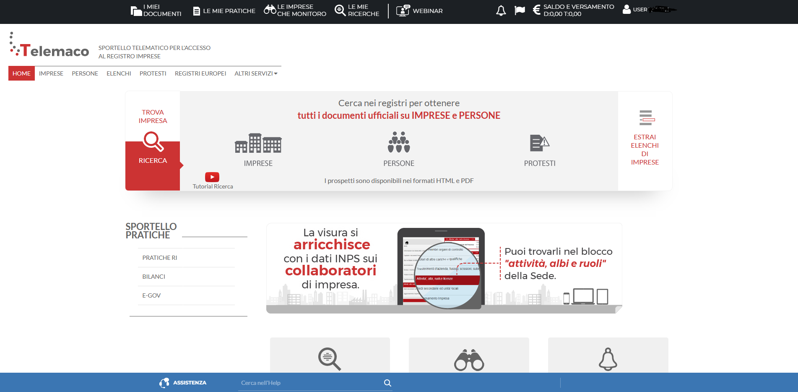798x392 pixels.
Task: Open Saldo e Versamento balance panel
Action: 573,10
